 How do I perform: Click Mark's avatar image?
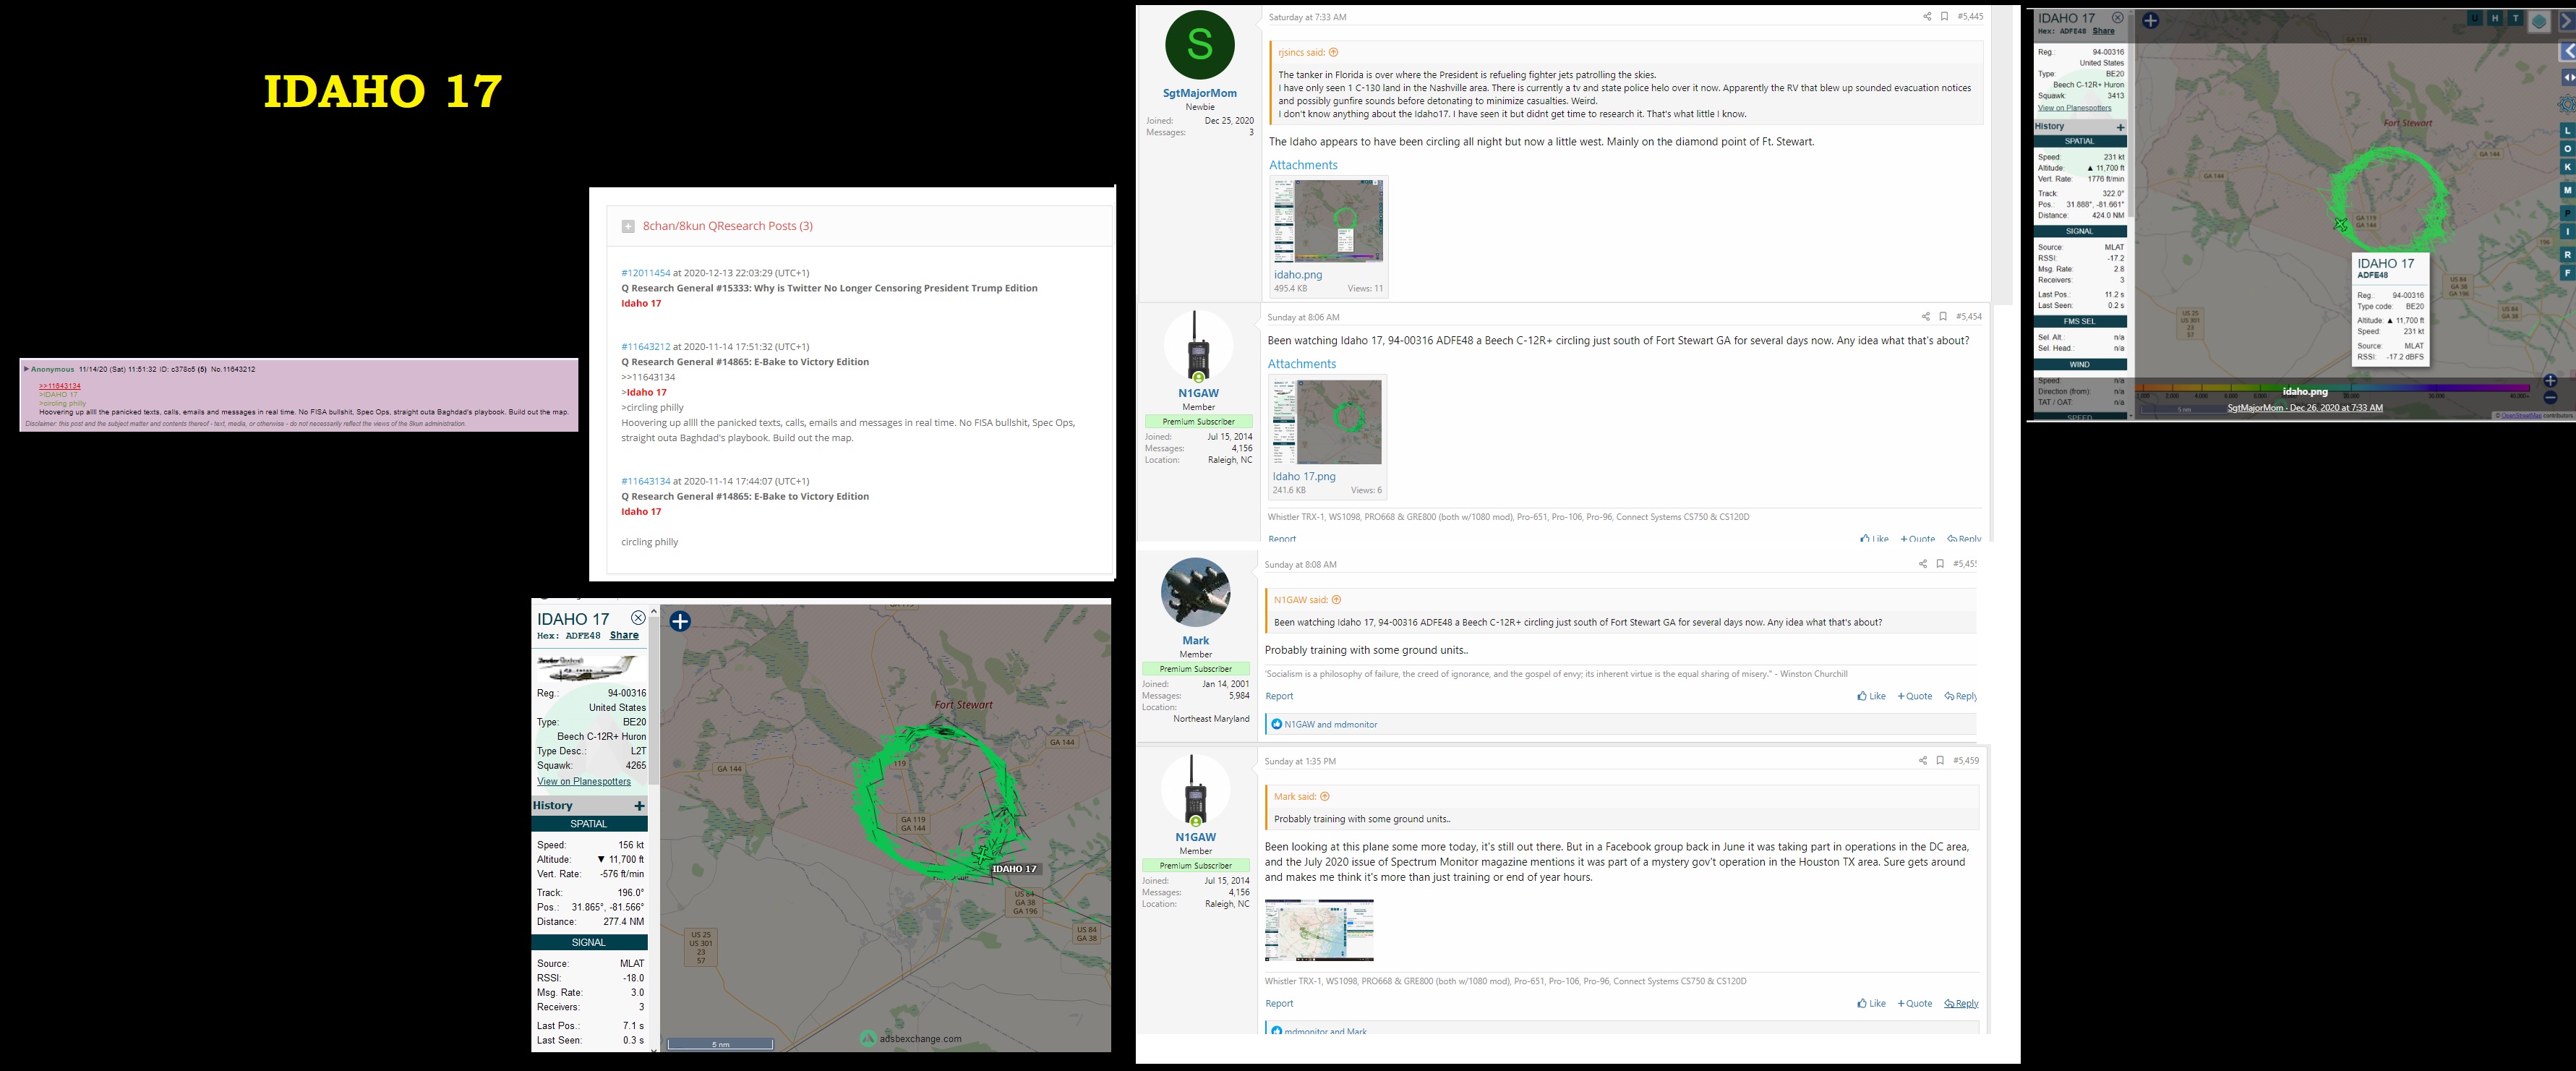[1195, 593]
